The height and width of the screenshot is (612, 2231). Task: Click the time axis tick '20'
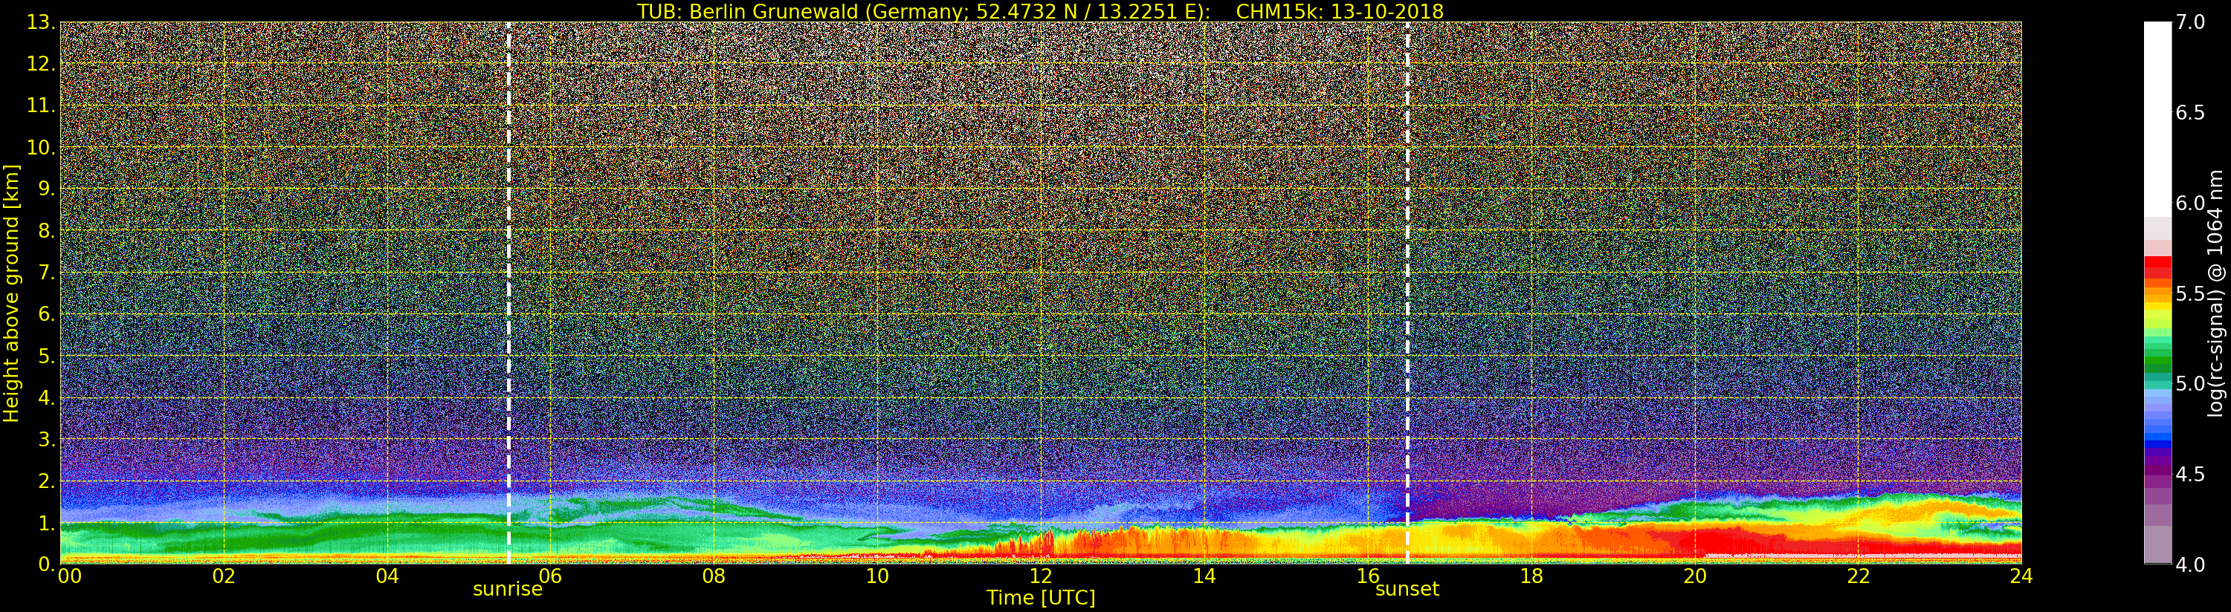(x=1695, y=576)
